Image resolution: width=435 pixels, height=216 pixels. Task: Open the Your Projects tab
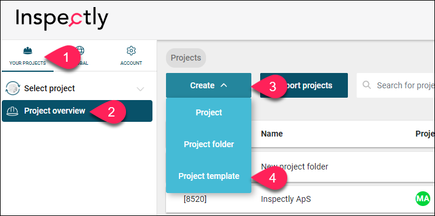[x=27, y=57]
